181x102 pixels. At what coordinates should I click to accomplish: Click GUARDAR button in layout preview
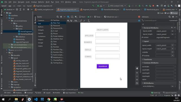pyautogui.click(x=103, y=66)
